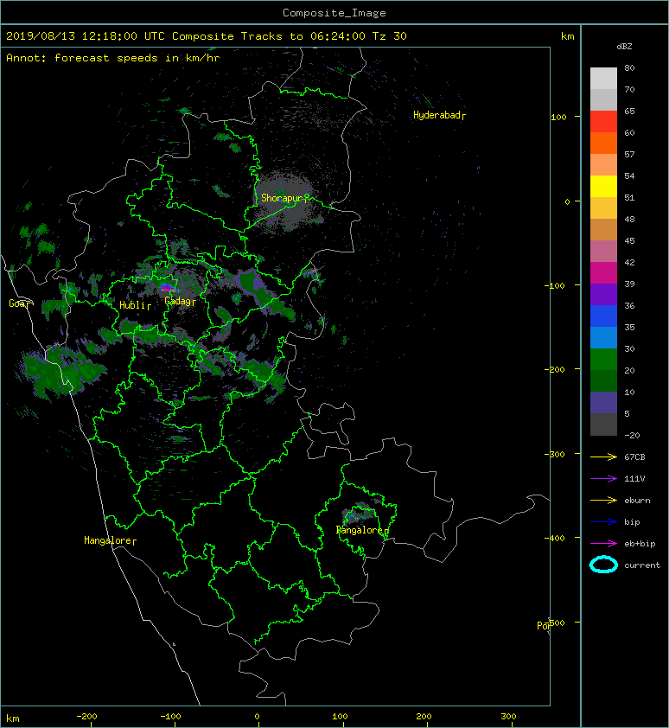Screen dimensions: 669x728
Task: Click the '65' value on the dBZ scale
Action: (x=629, y=112)
